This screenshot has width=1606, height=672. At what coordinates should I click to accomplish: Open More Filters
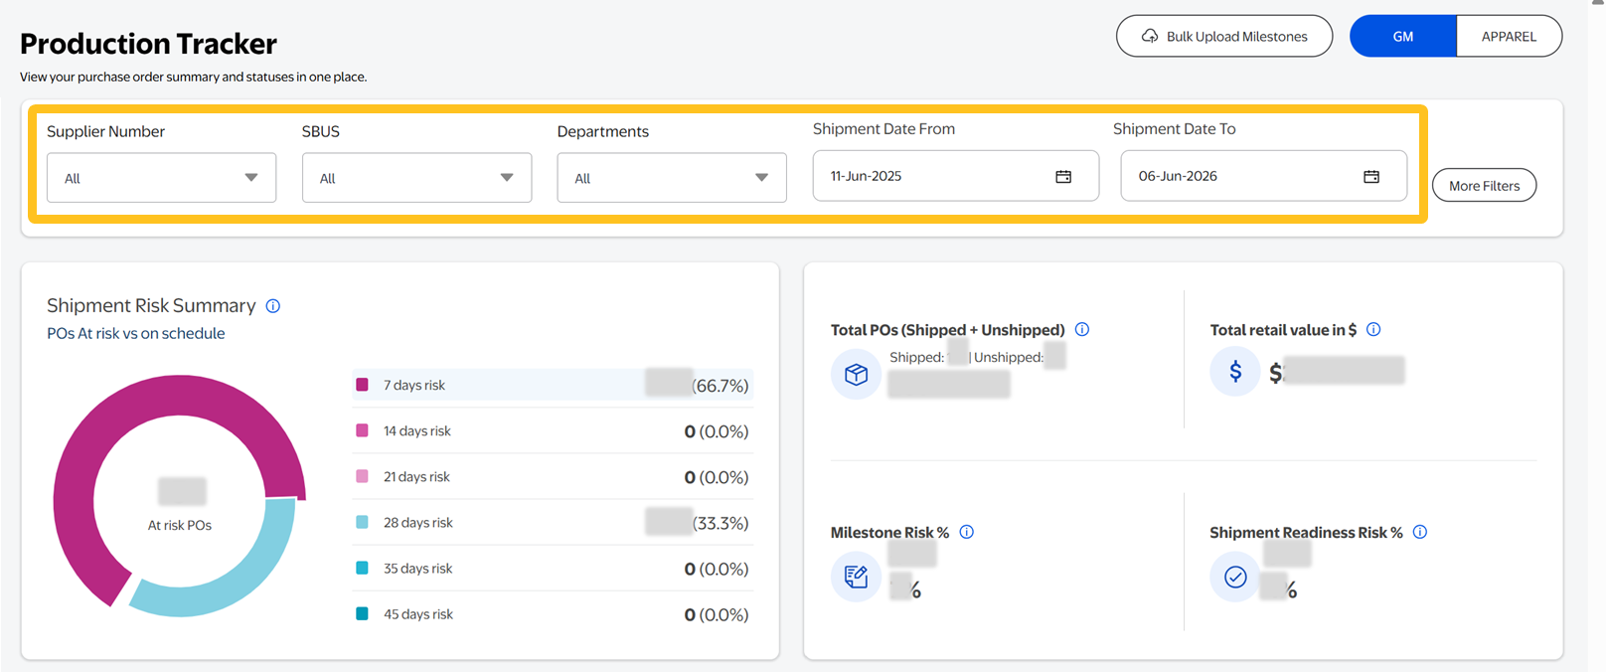[x=1484, y=186]
